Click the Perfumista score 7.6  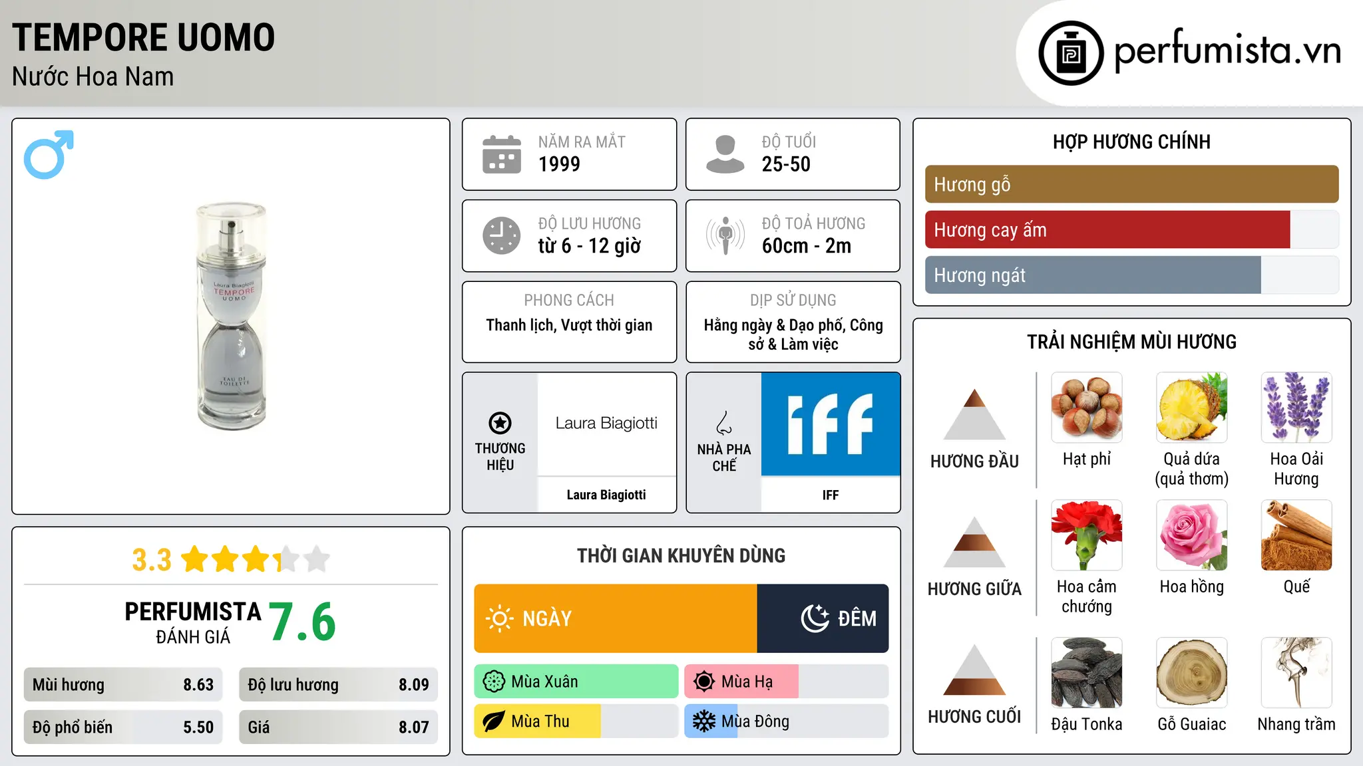[x=302, y=622]
